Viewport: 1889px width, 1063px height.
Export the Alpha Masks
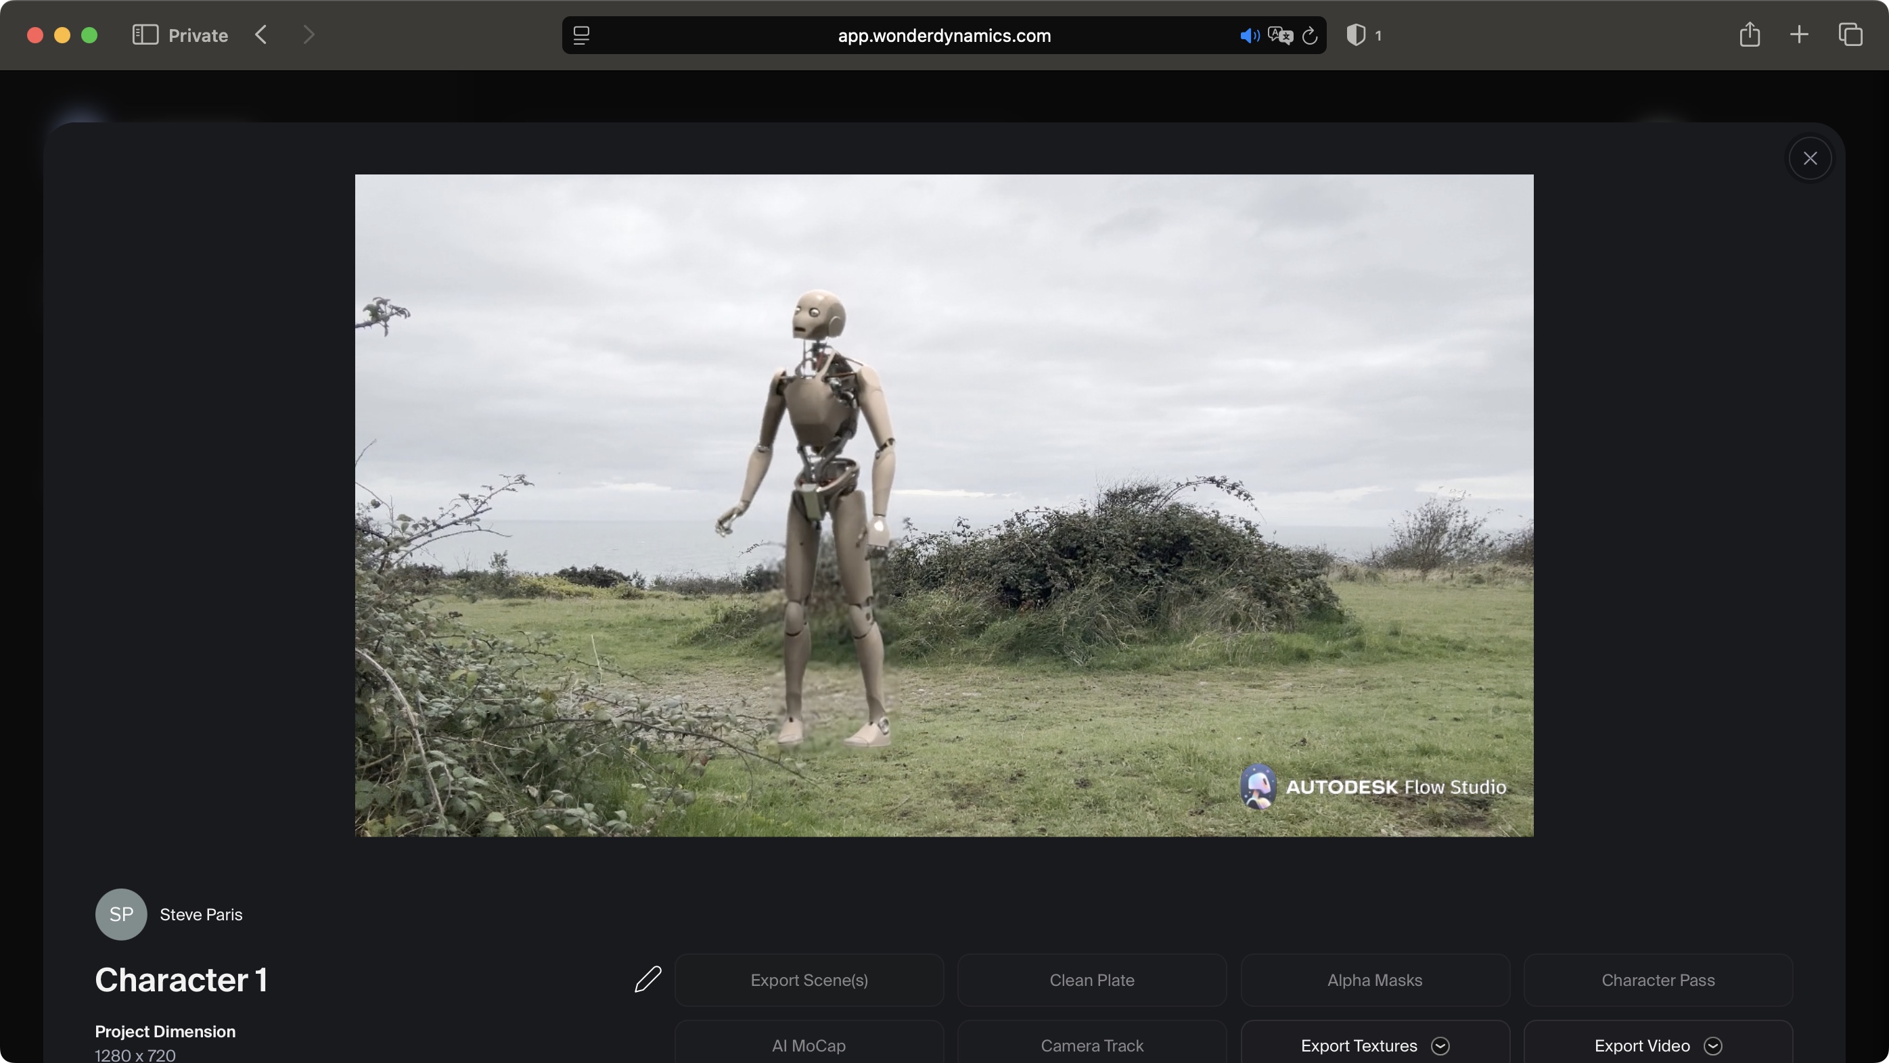[x=1374, y=980]
